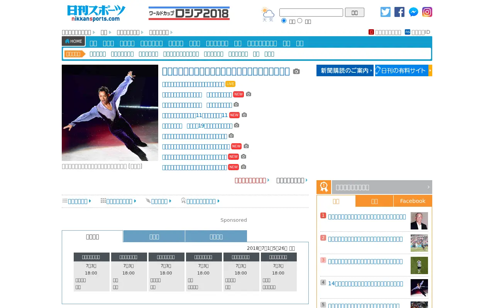
Task: Click the grid icon in the lower link row
Action: [103, 201]
